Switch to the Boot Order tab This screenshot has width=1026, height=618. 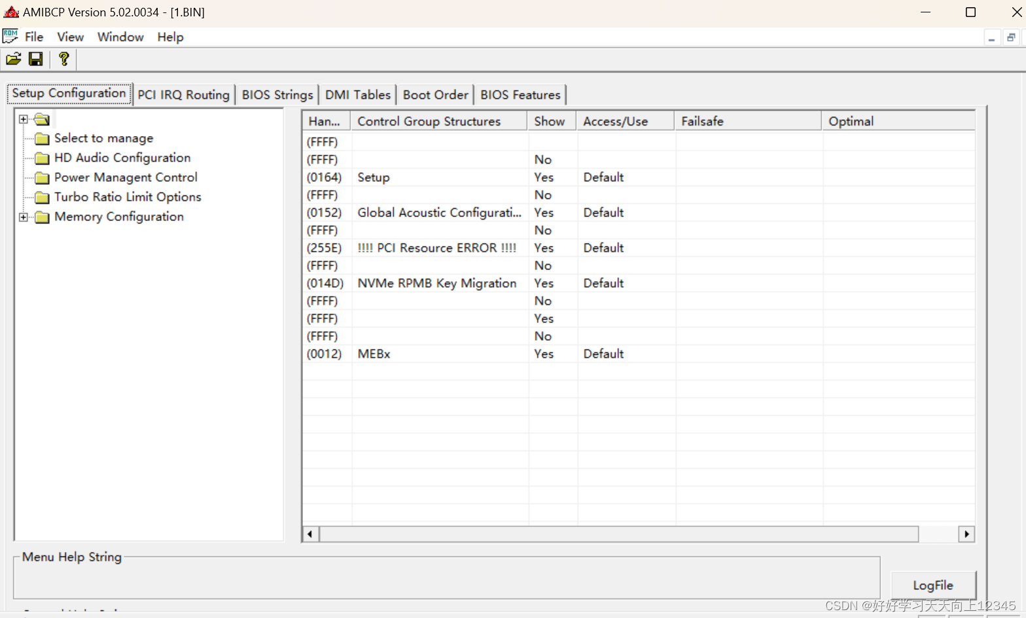click(436, 95)
